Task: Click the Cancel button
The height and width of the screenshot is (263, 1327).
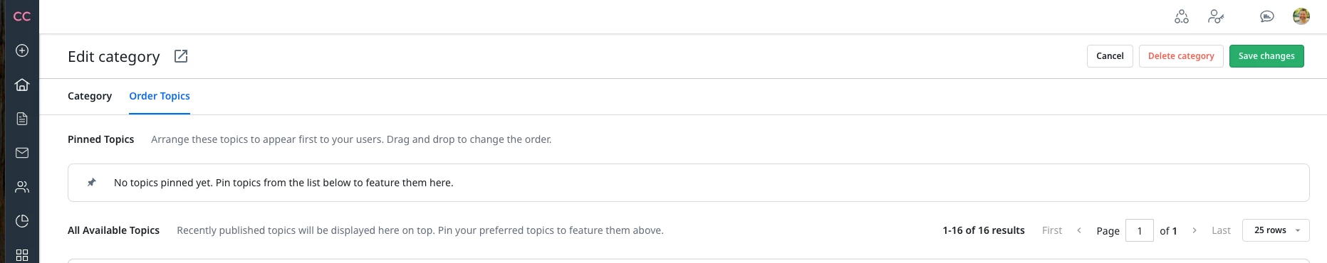Action: click(1110, 56)
